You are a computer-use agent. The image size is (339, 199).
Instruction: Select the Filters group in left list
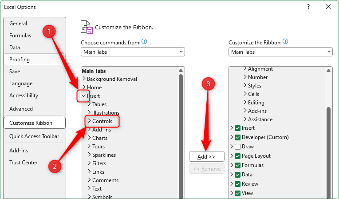[x=99, y=163]
